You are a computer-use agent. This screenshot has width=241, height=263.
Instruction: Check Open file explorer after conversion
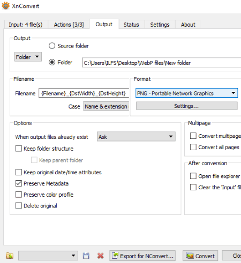(193, 176)
